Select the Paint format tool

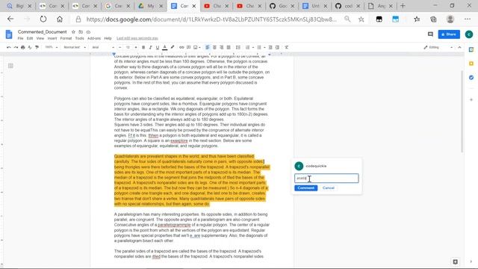tap(37, 47)
